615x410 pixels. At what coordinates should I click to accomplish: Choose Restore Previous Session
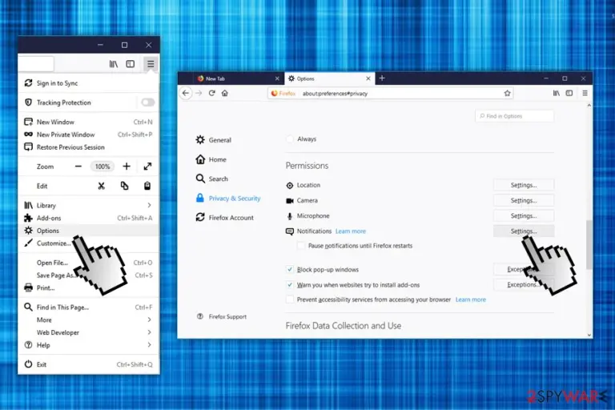[x=89, y=147]
